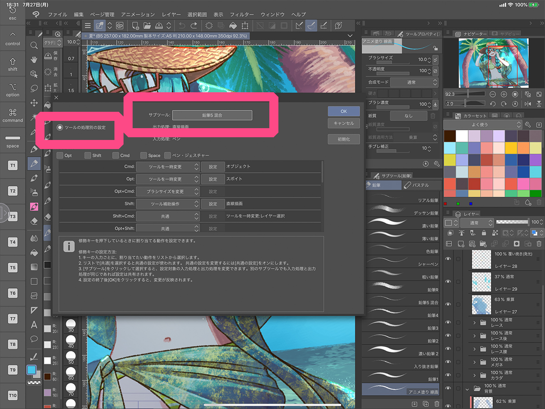The height and width of the screenshot is (409, 545).
Task: Select the ツールの処理別の設定 radio button
Action: tap(60, 128)
